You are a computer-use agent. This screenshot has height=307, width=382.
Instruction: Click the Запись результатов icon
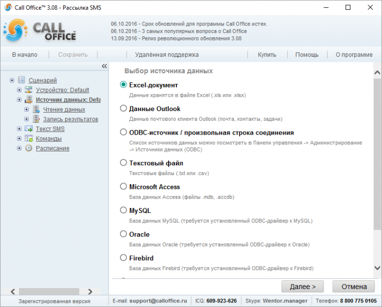(36, 119)
